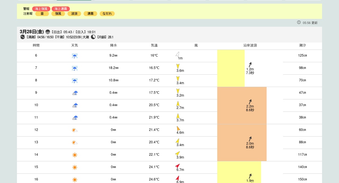This screenshot has height=183, width=339.
Task: Click the white wind arrow at 6時
Action: click(x=178, y=55)
